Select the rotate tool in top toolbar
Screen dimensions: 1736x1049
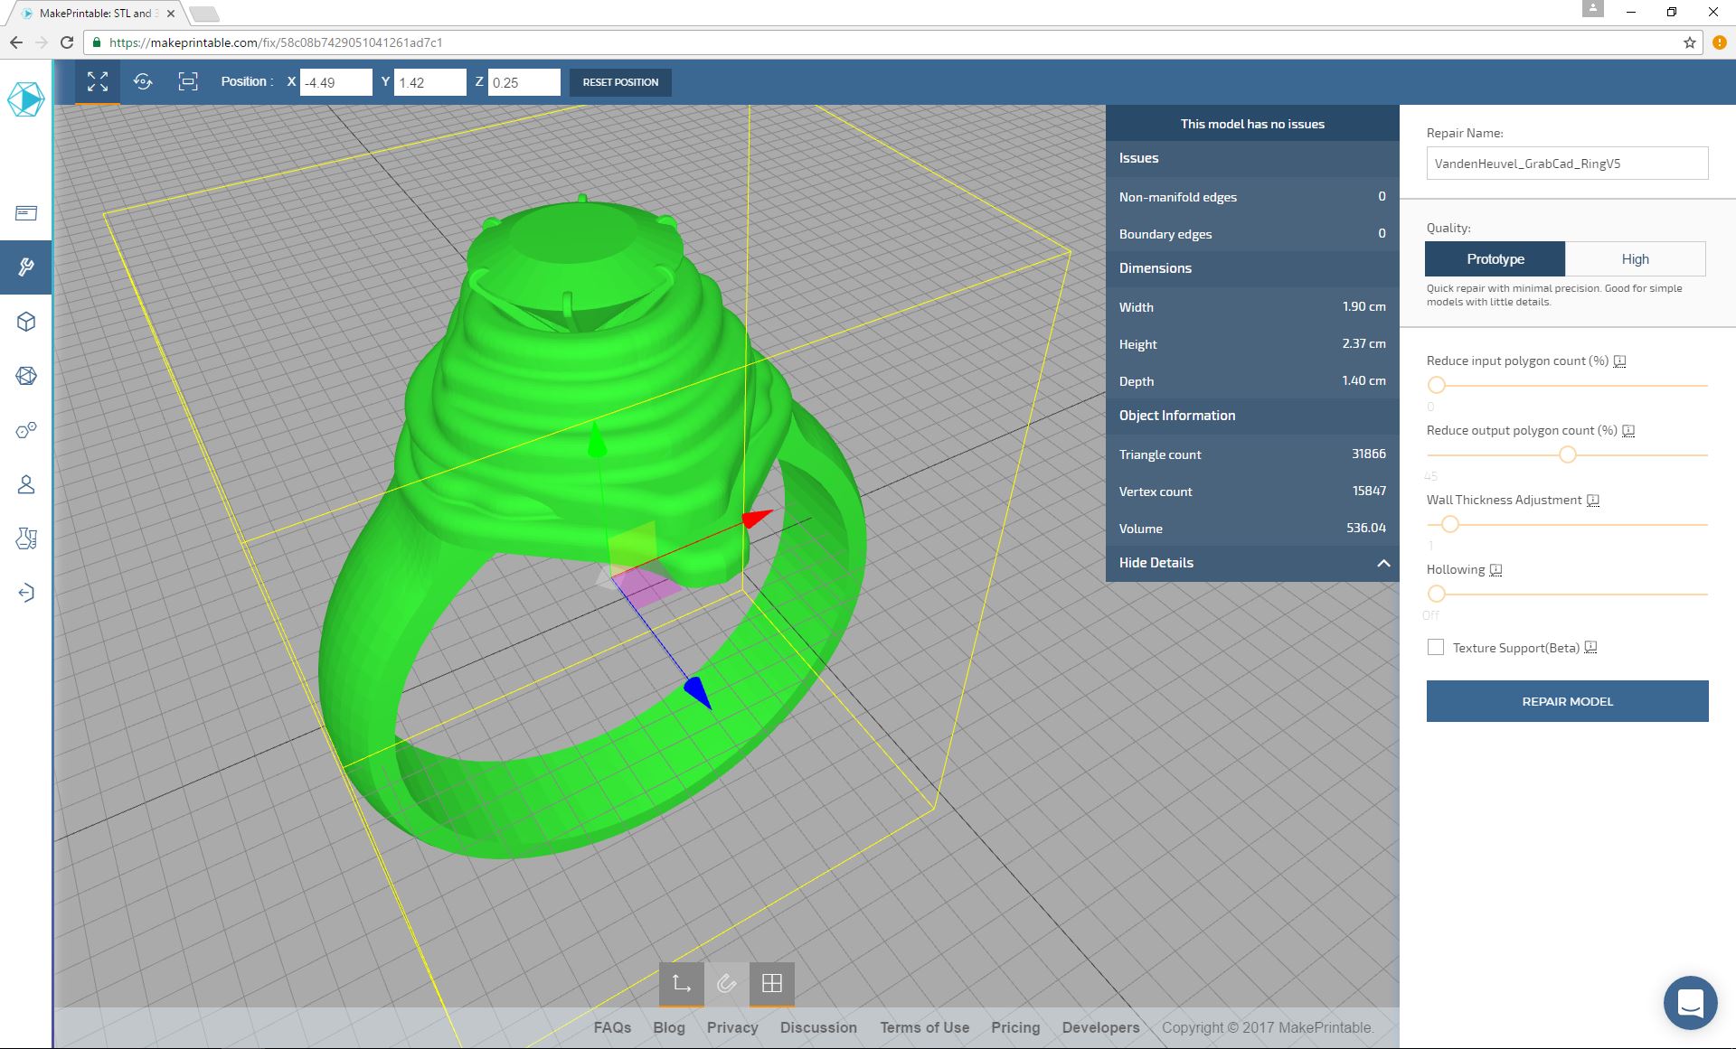pos(143,82)
